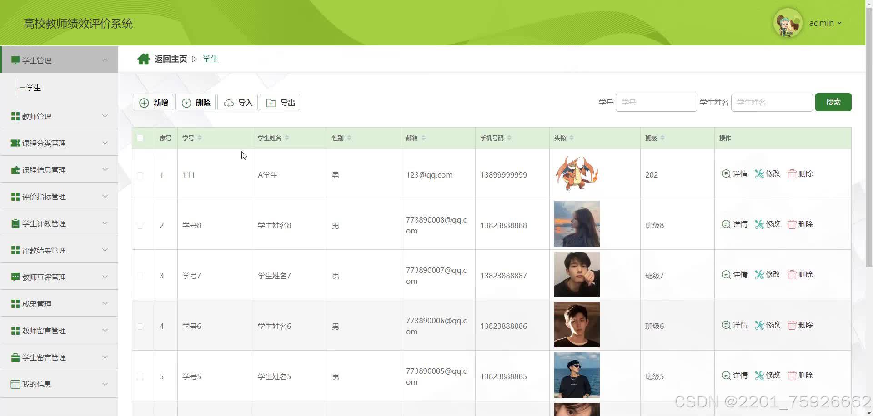Click the admin avatar picture
873x416 pixels.
point(788,23)
